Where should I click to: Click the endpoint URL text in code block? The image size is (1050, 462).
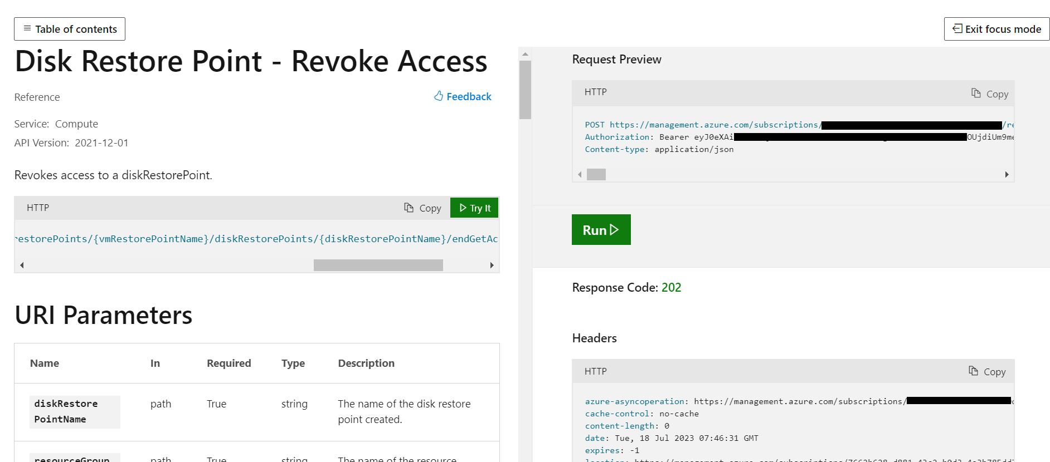click(x=256, y=239)
